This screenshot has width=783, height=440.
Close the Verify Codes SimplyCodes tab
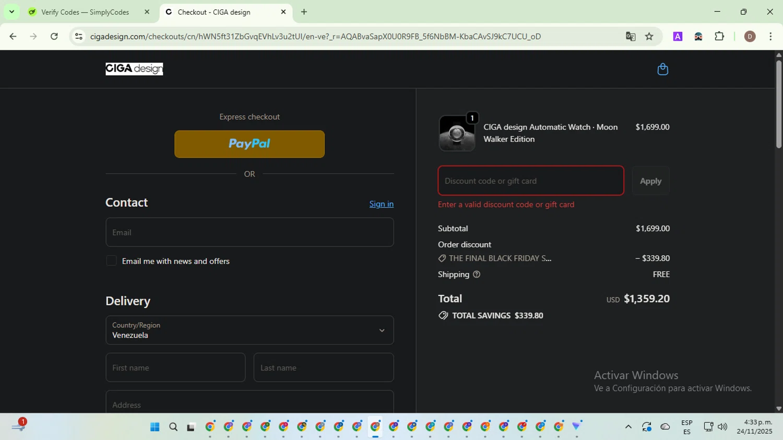point(147,12)
